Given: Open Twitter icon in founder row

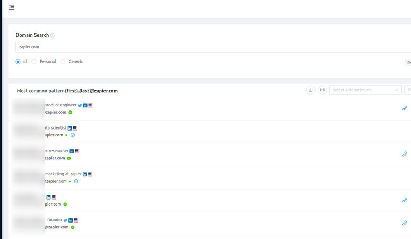Looking at the screenshot, I should 65,220.
